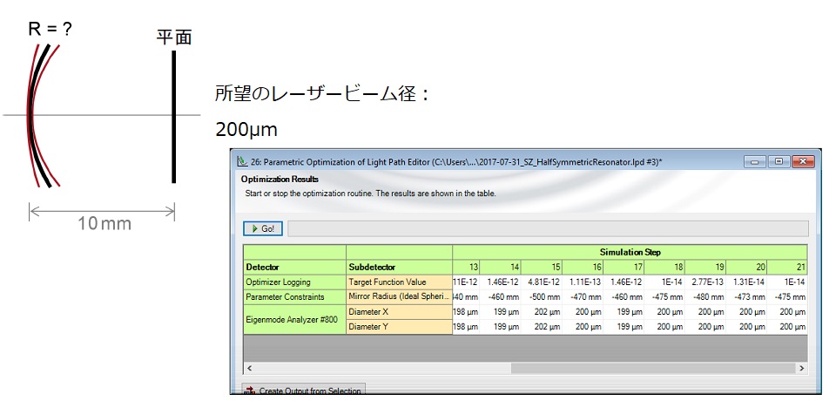836x401 pixels.
Task: Click the optimization progress bar
Action: (548, 228)
